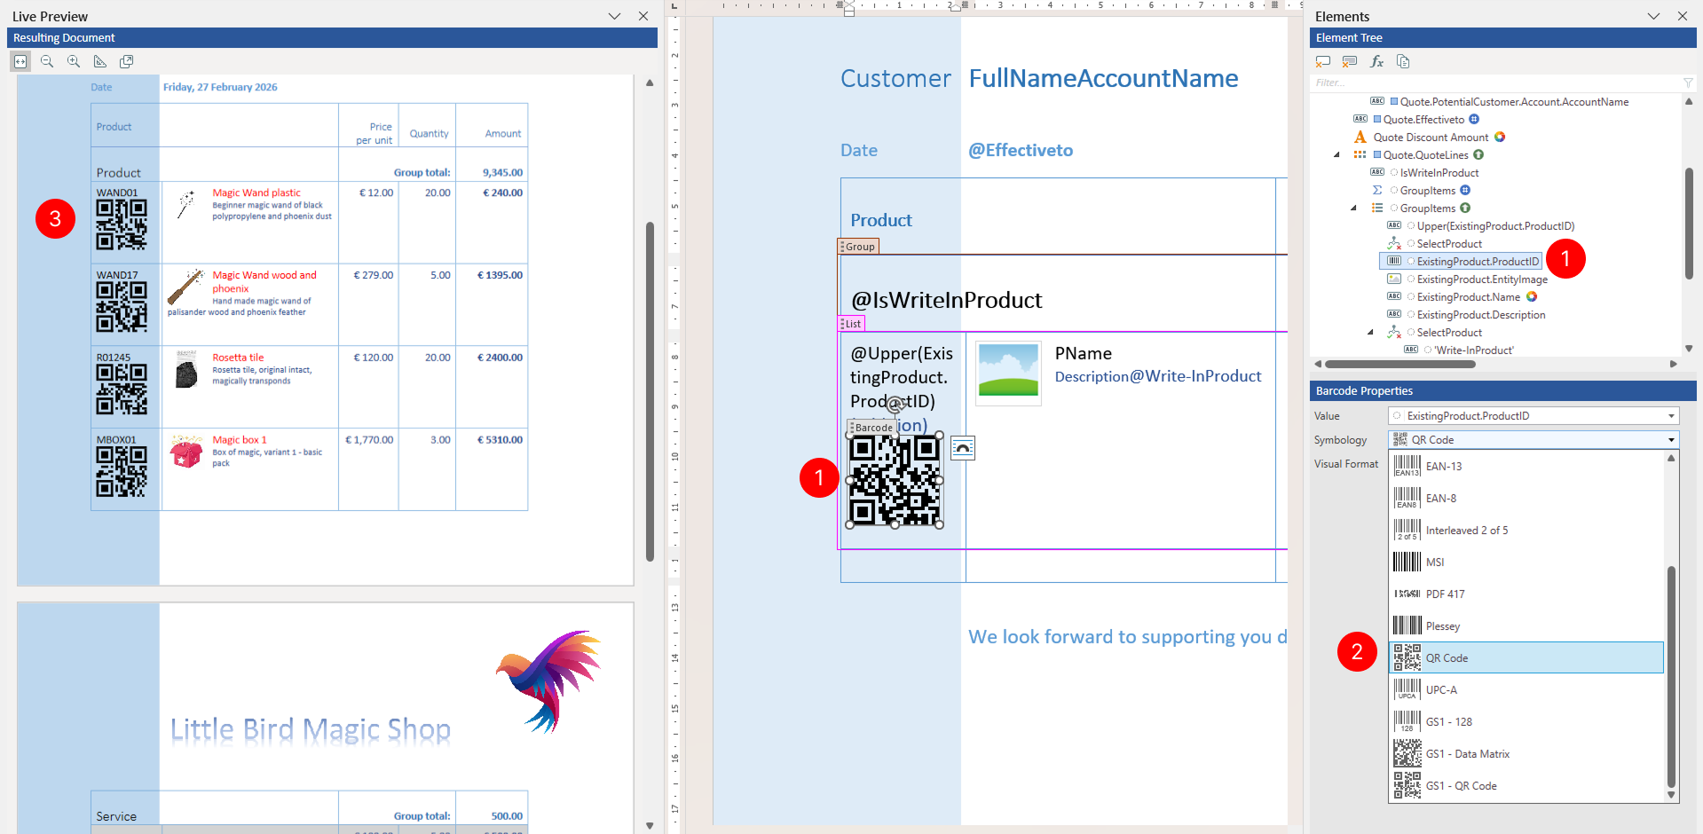1703x834 pixels.
Task: Click the layout options icon beside barcode
Action: click(x=963, y=448)
